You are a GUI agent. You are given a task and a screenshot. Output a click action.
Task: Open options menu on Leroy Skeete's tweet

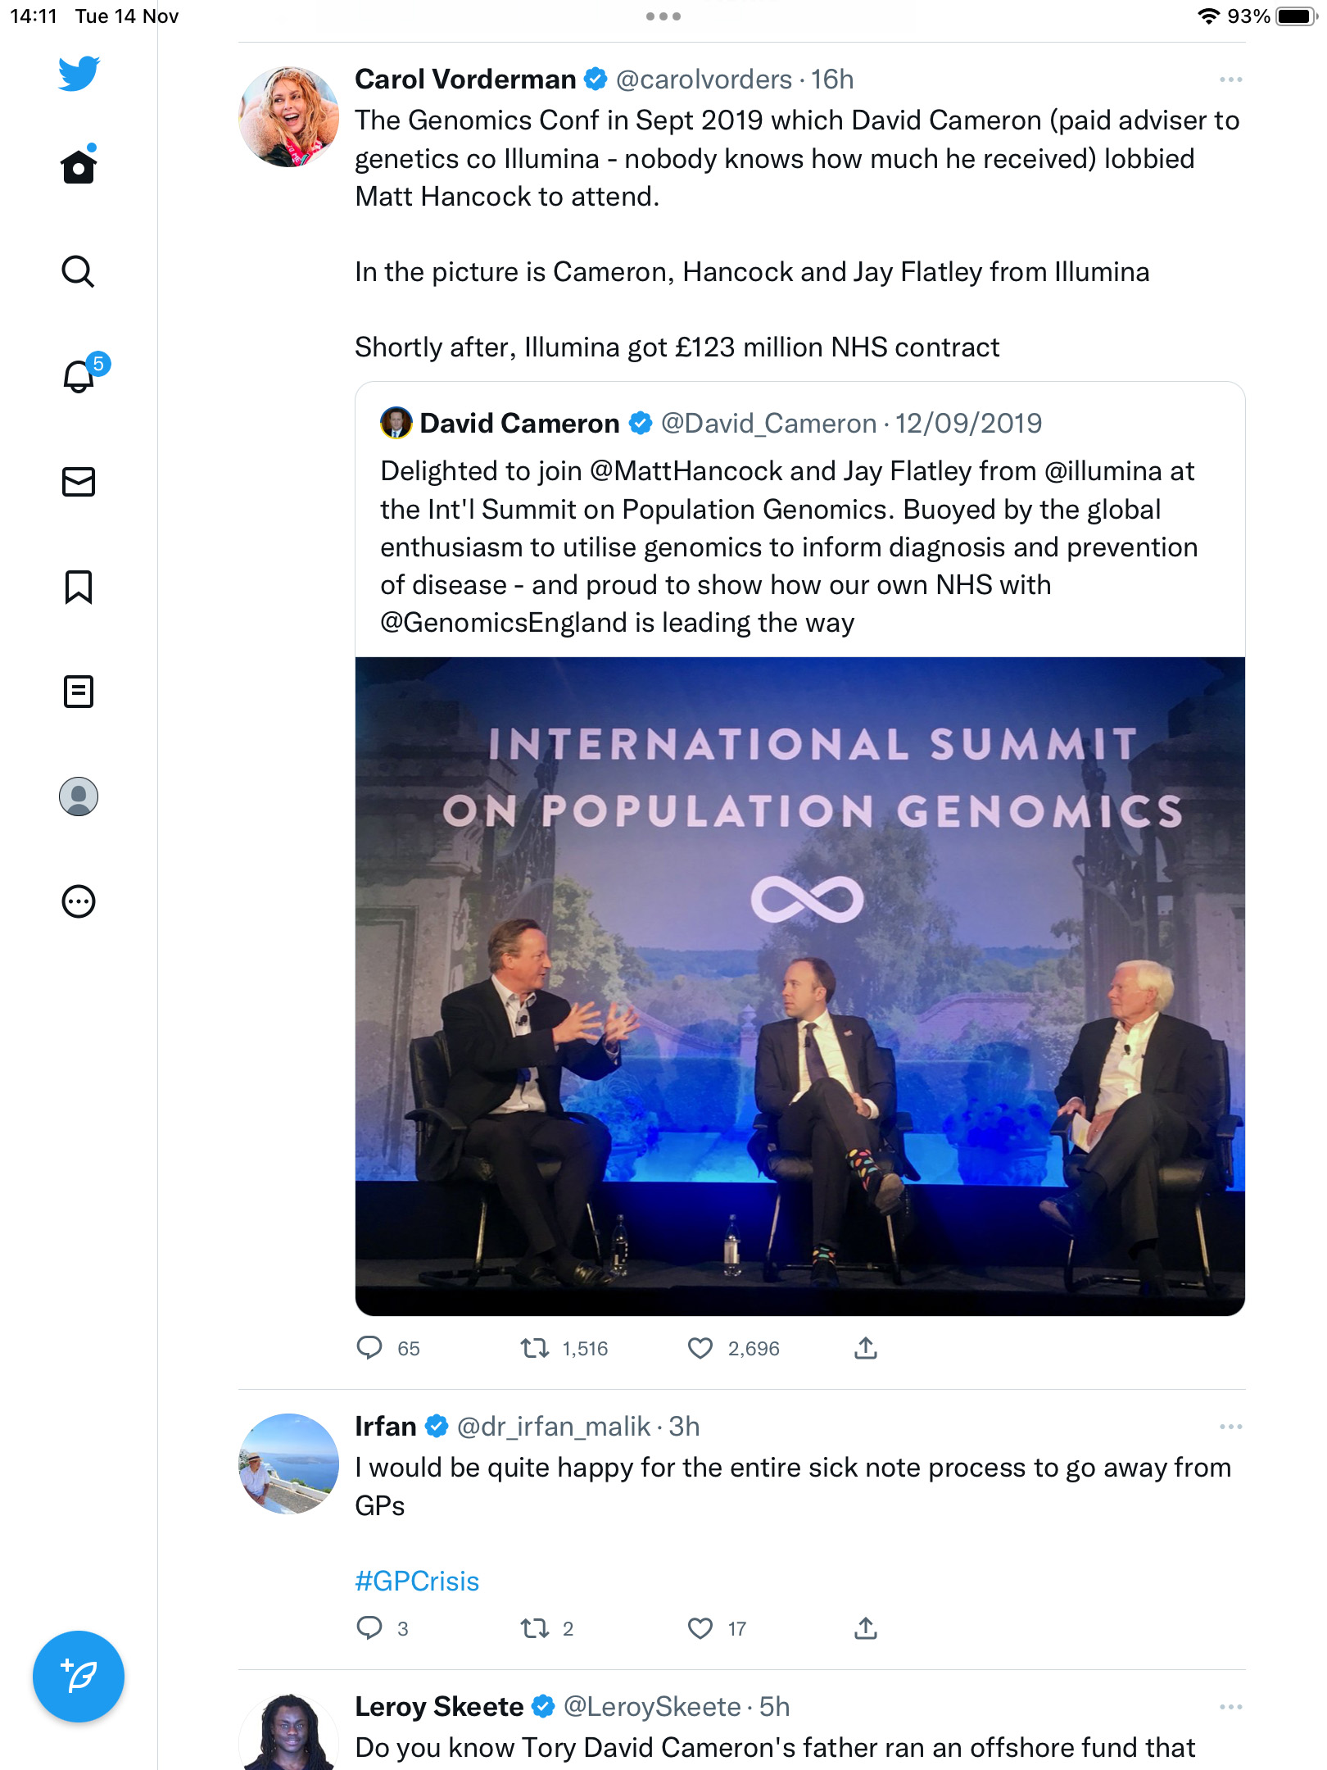1230,1707
